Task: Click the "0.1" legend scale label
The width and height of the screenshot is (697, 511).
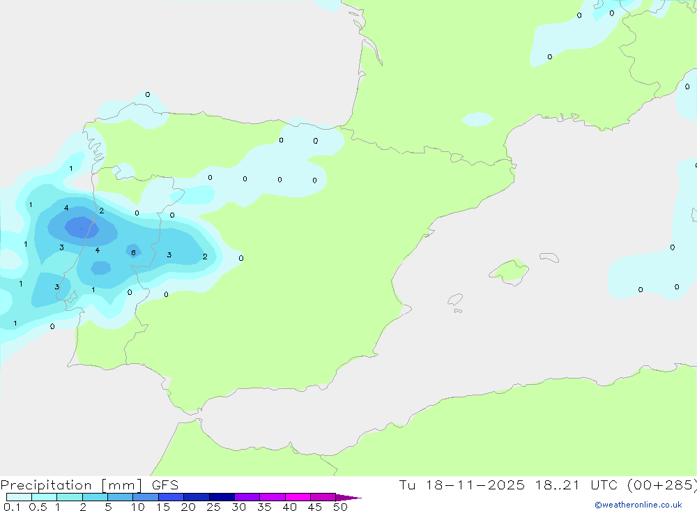Action: point(12,507)
